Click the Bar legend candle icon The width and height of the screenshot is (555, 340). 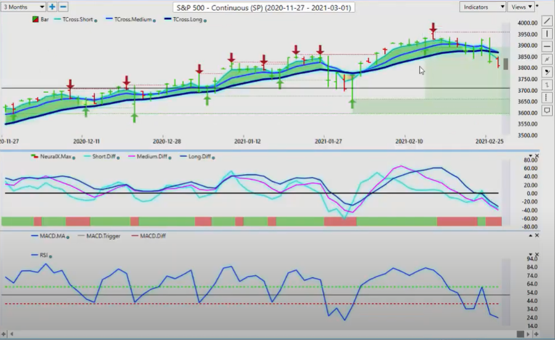point(35,20)
